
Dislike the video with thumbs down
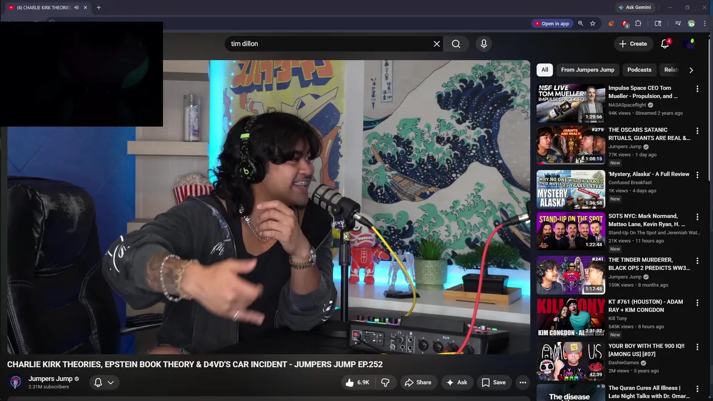click(385, 382)
